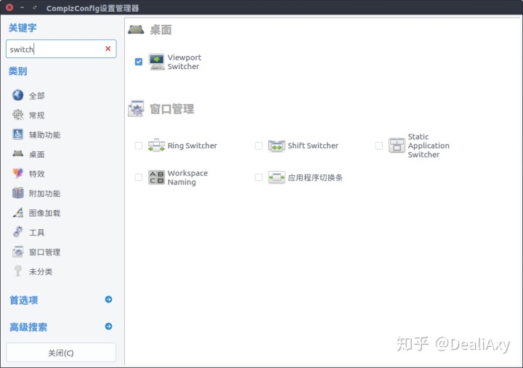Select the 特效 category icon
The height and width of the screenshot is (368, 523).
pyautogui.click(x=18, y=173)
